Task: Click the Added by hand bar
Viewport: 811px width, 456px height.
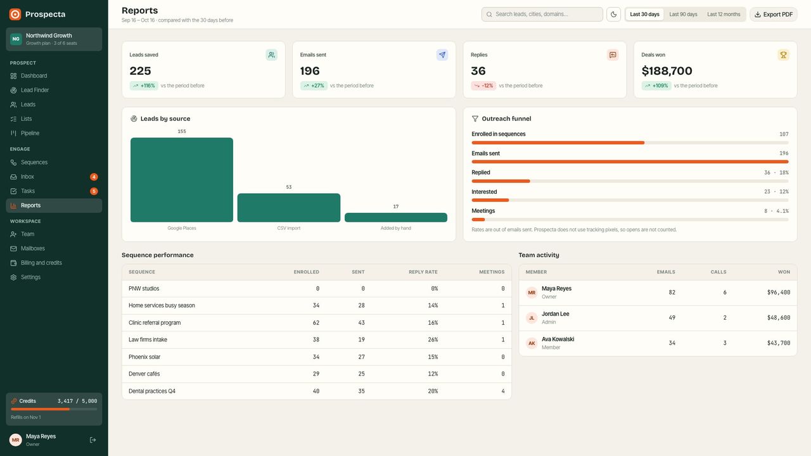Action: [x=396, y=217]
